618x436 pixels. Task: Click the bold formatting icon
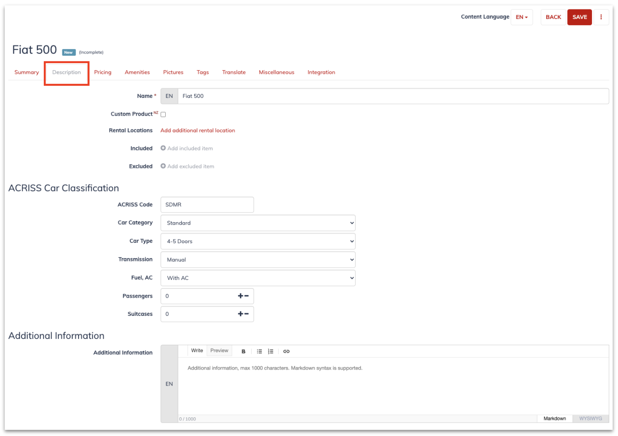coord(243,351)
